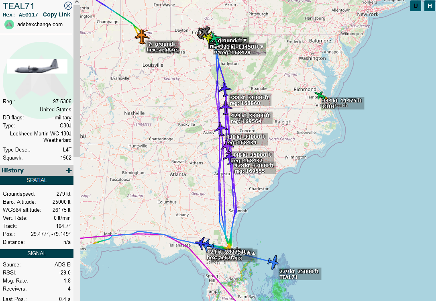Expand the History section plus icon
436x301 pixels.
point(69,170)
